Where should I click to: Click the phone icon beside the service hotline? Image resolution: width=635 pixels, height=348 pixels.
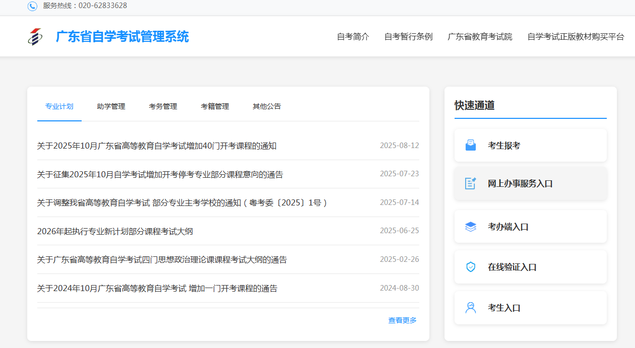point(31,7)
